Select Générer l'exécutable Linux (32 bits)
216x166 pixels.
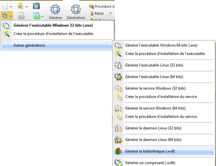[x=154, y=65]
